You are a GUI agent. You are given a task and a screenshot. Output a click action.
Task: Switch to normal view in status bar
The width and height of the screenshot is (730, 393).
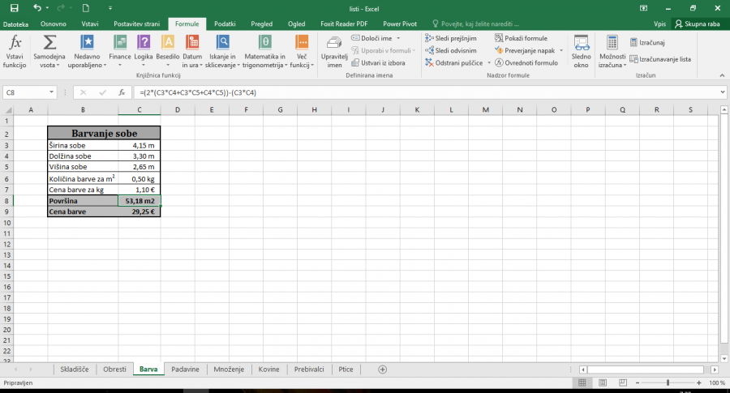(x=581, y=382)
